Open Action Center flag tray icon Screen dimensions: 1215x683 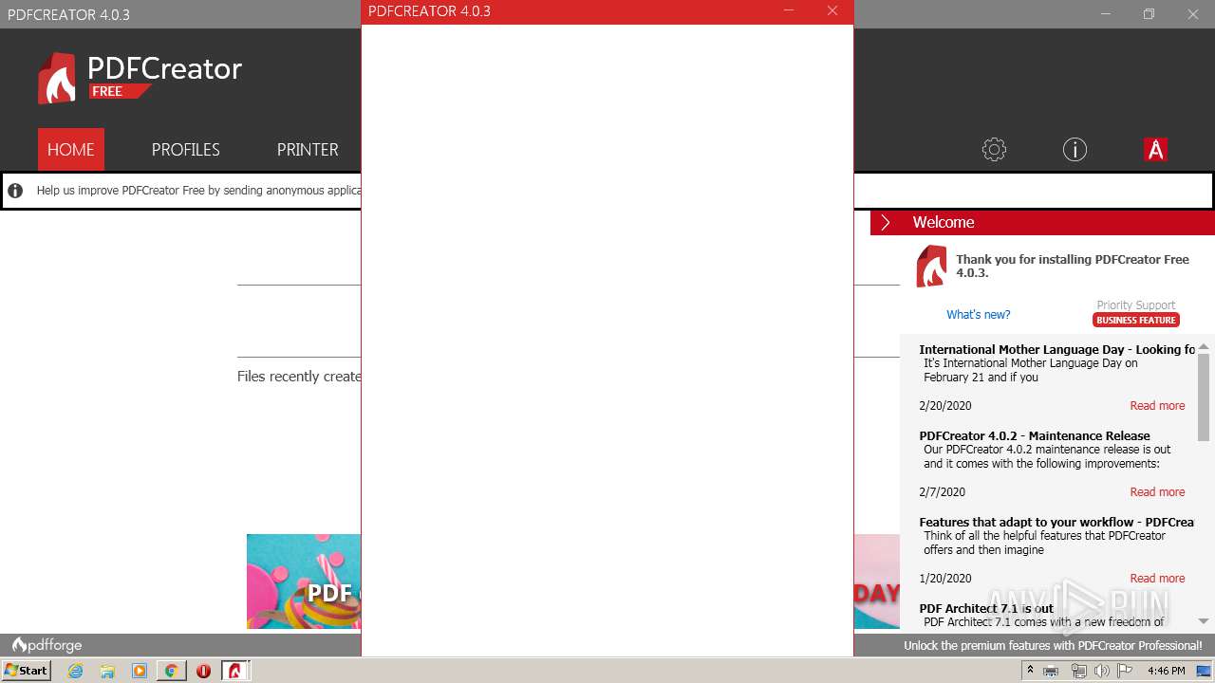(x=1125, y=671)
